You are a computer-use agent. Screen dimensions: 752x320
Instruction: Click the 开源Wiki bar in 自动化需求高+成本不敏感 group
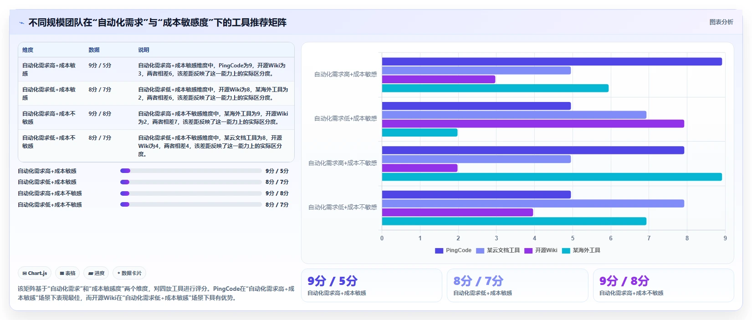coord(419,168)
